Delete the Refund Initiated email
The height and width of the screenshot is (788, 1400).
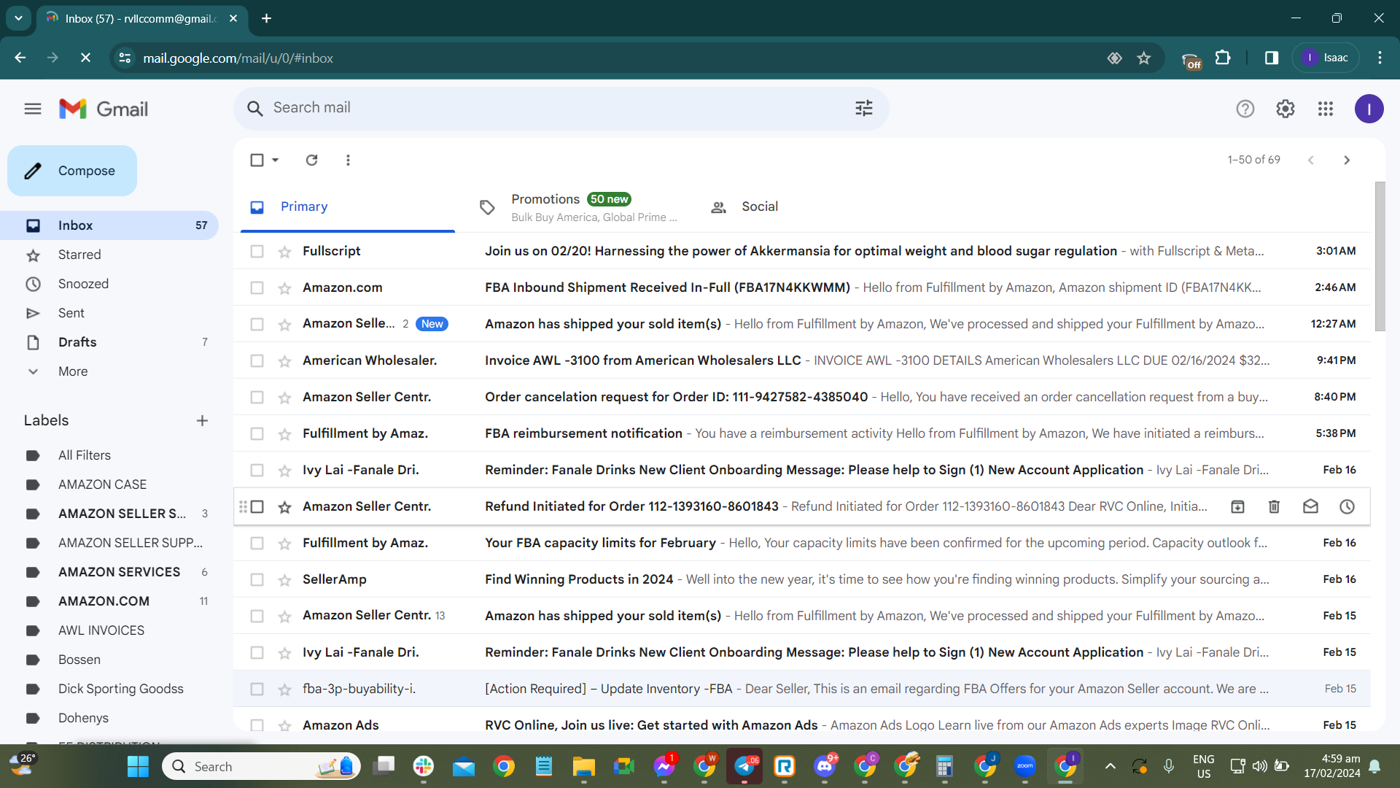coord(1274,506)
